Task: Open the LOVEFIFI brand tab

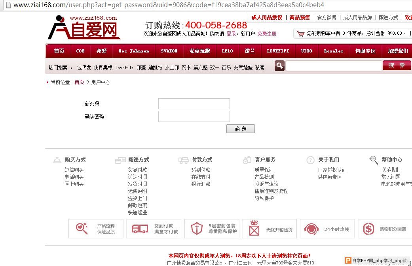Action: 278,51
